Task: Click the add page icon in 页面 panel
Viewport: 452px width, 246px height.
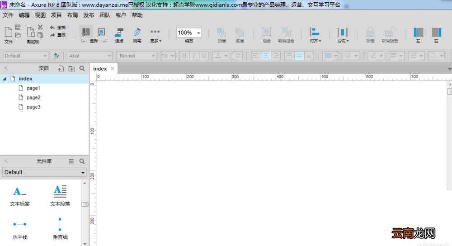Action: (x=61, y=68)
